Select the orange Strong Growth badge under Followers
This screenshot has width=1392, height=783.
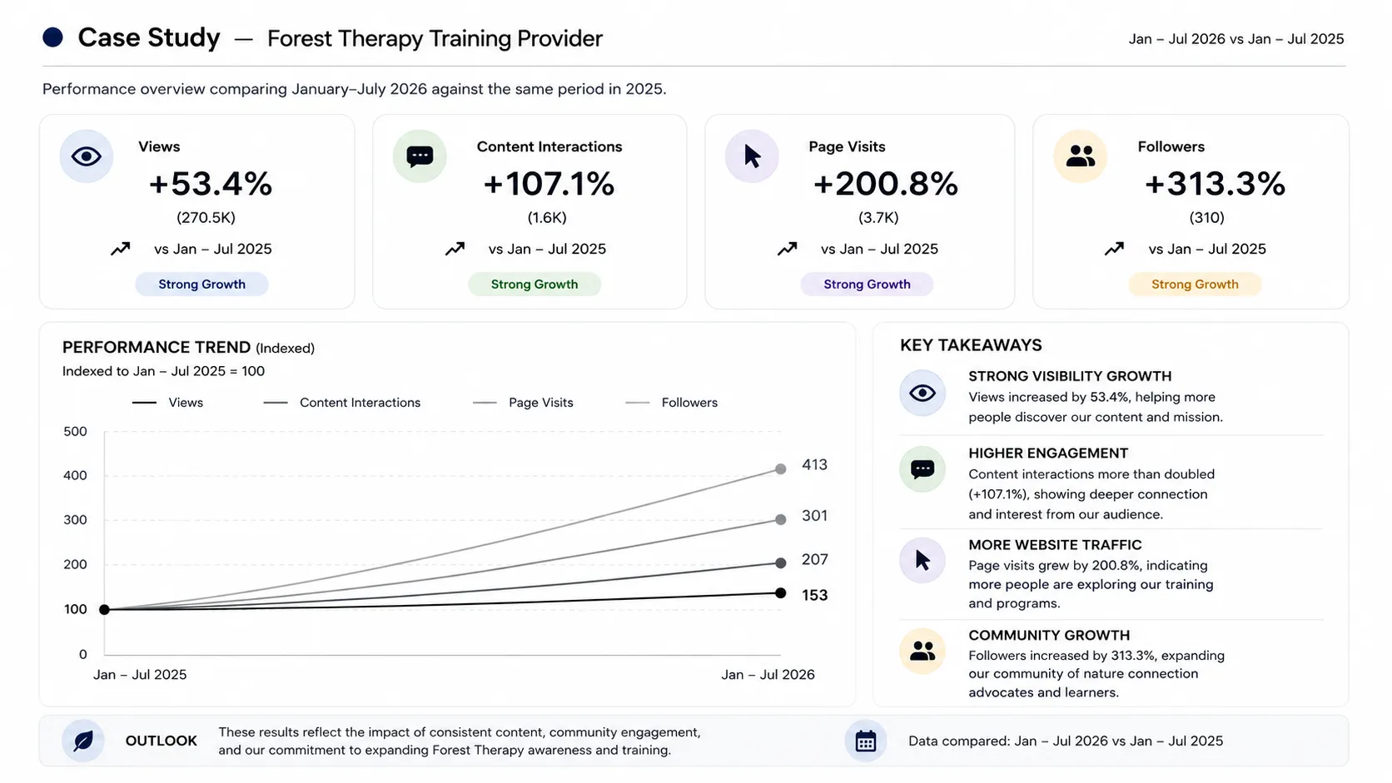coord(1195,285)
